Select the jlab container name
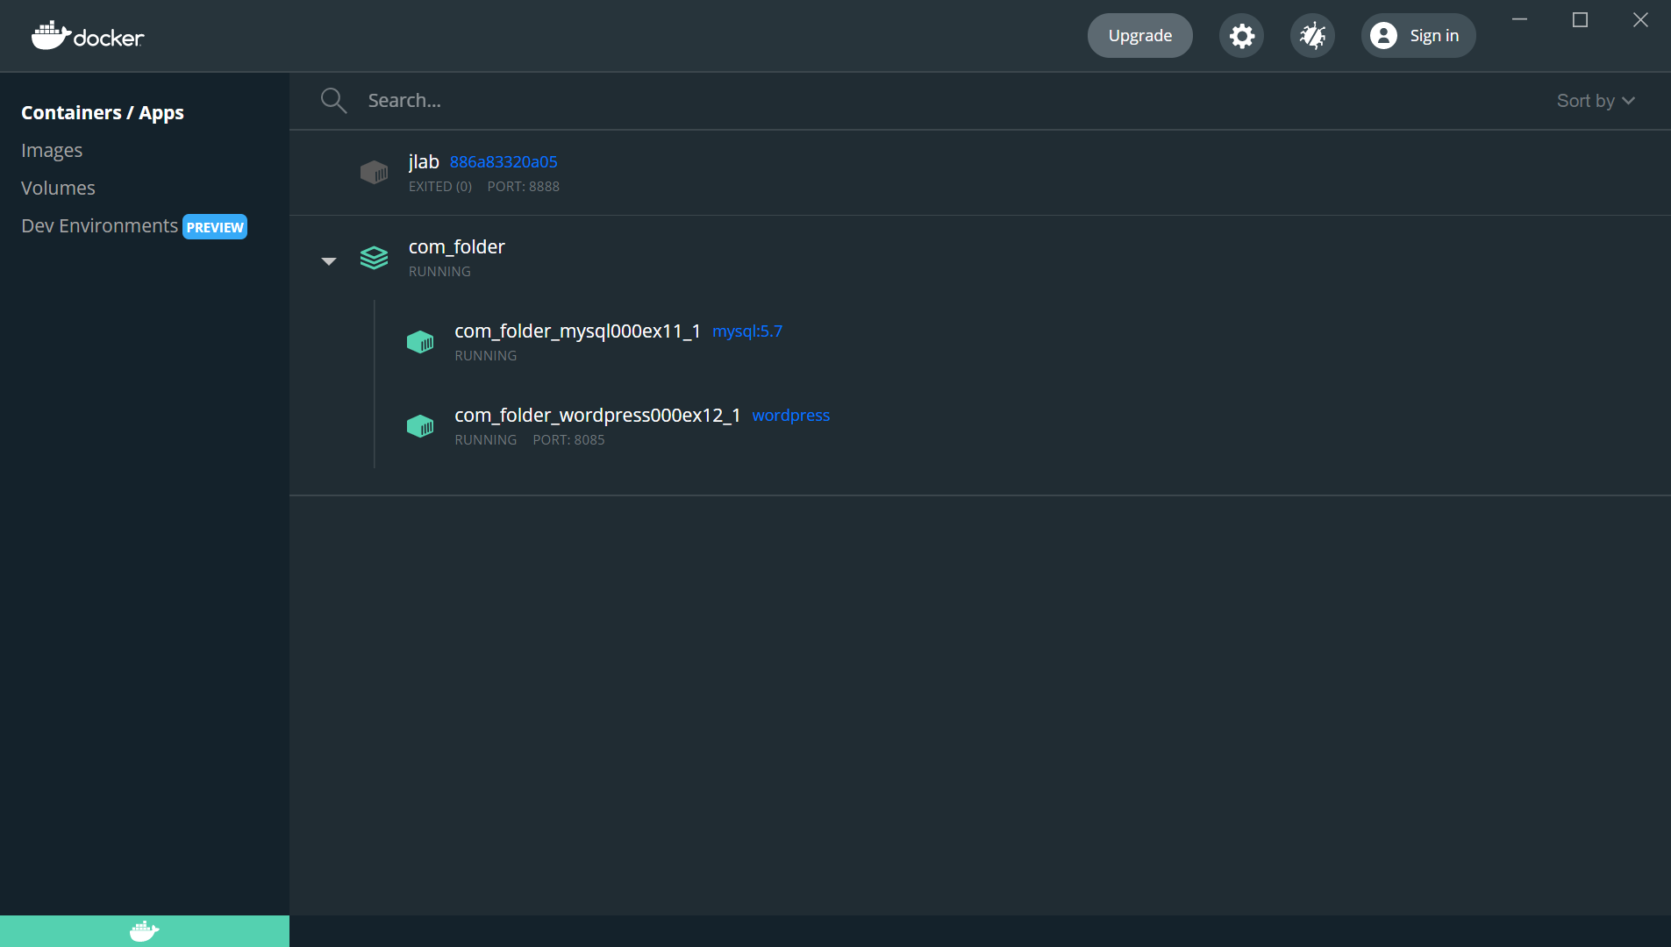 (424, 161)
